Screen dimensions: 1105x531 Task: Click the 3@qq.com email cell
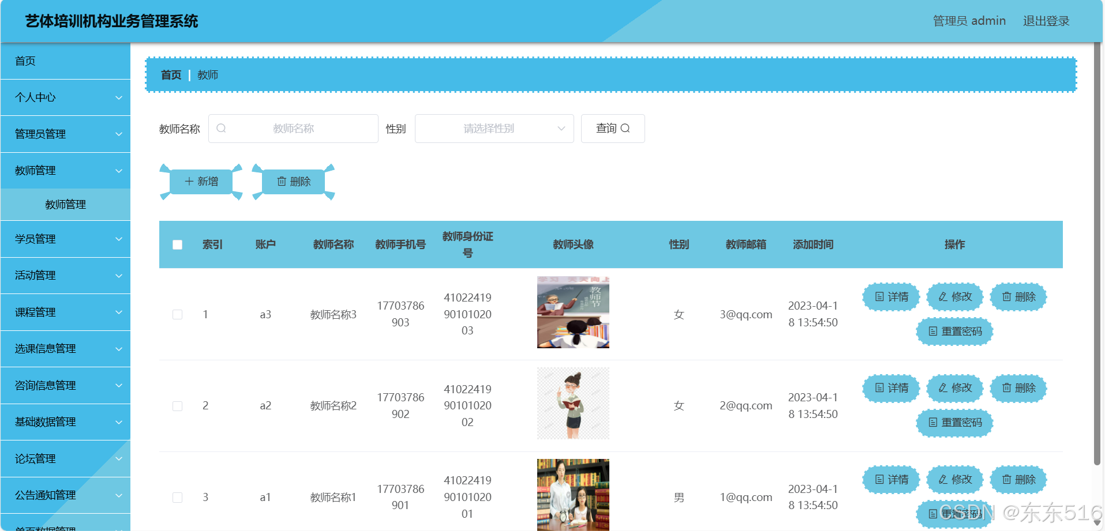(746, 315)
